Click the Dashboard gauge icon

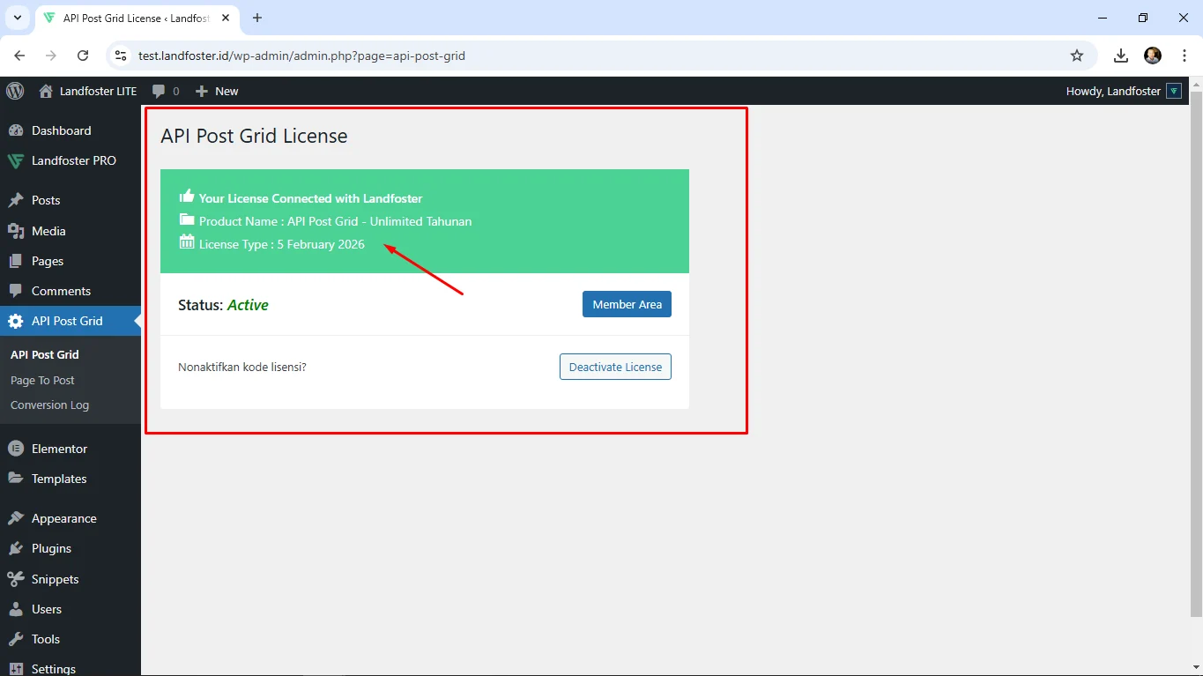(x=16, y=130)
